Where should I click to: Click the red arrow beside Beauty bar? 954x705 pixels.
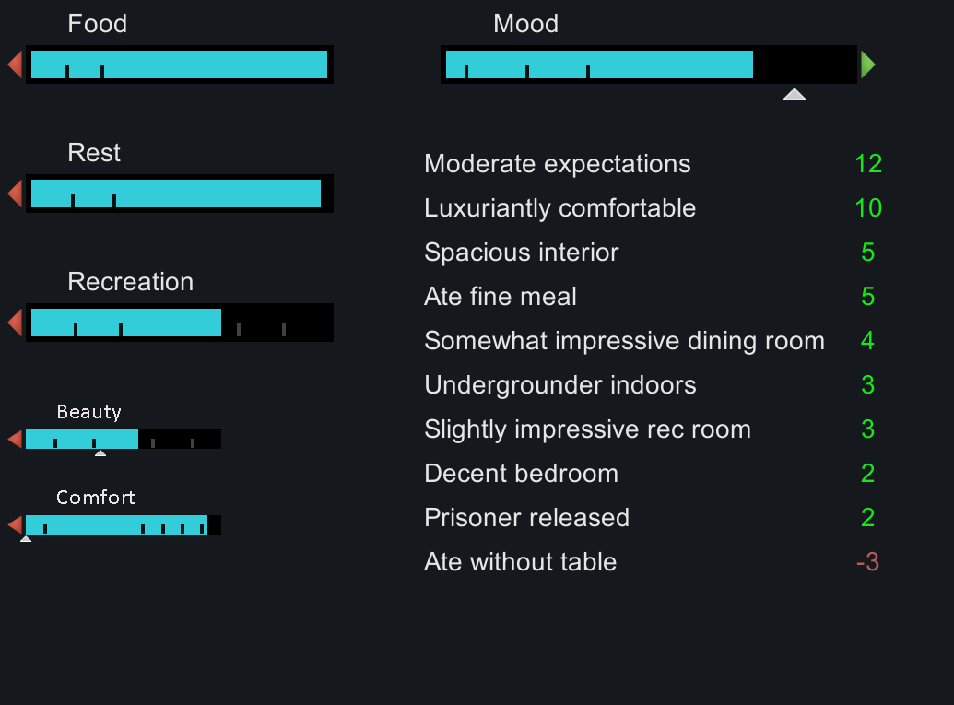[x=15, y=439]
